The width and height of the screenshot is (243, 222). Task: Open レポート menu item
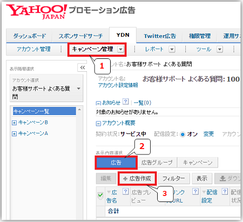click(154, 49)
